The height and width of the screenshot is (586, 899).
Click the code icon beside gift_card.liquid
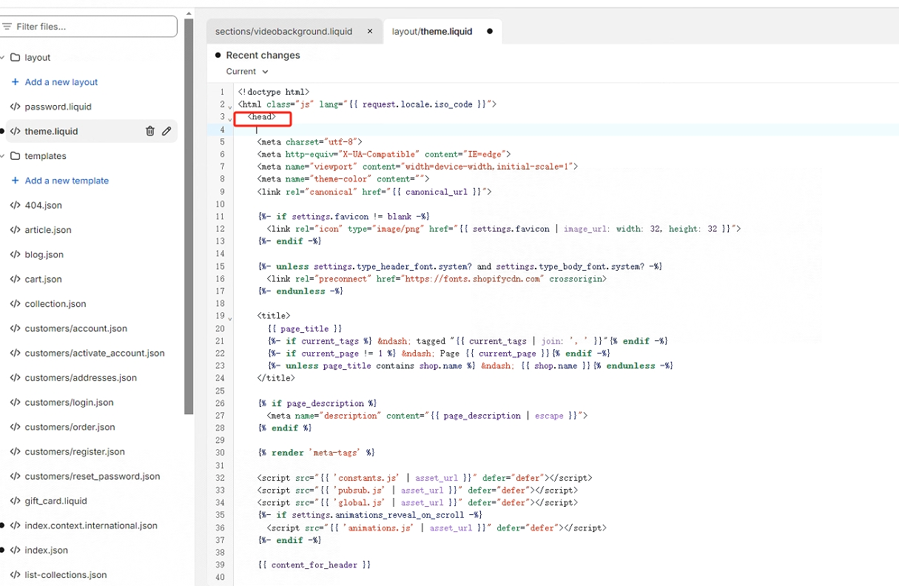tap(15, 501)
